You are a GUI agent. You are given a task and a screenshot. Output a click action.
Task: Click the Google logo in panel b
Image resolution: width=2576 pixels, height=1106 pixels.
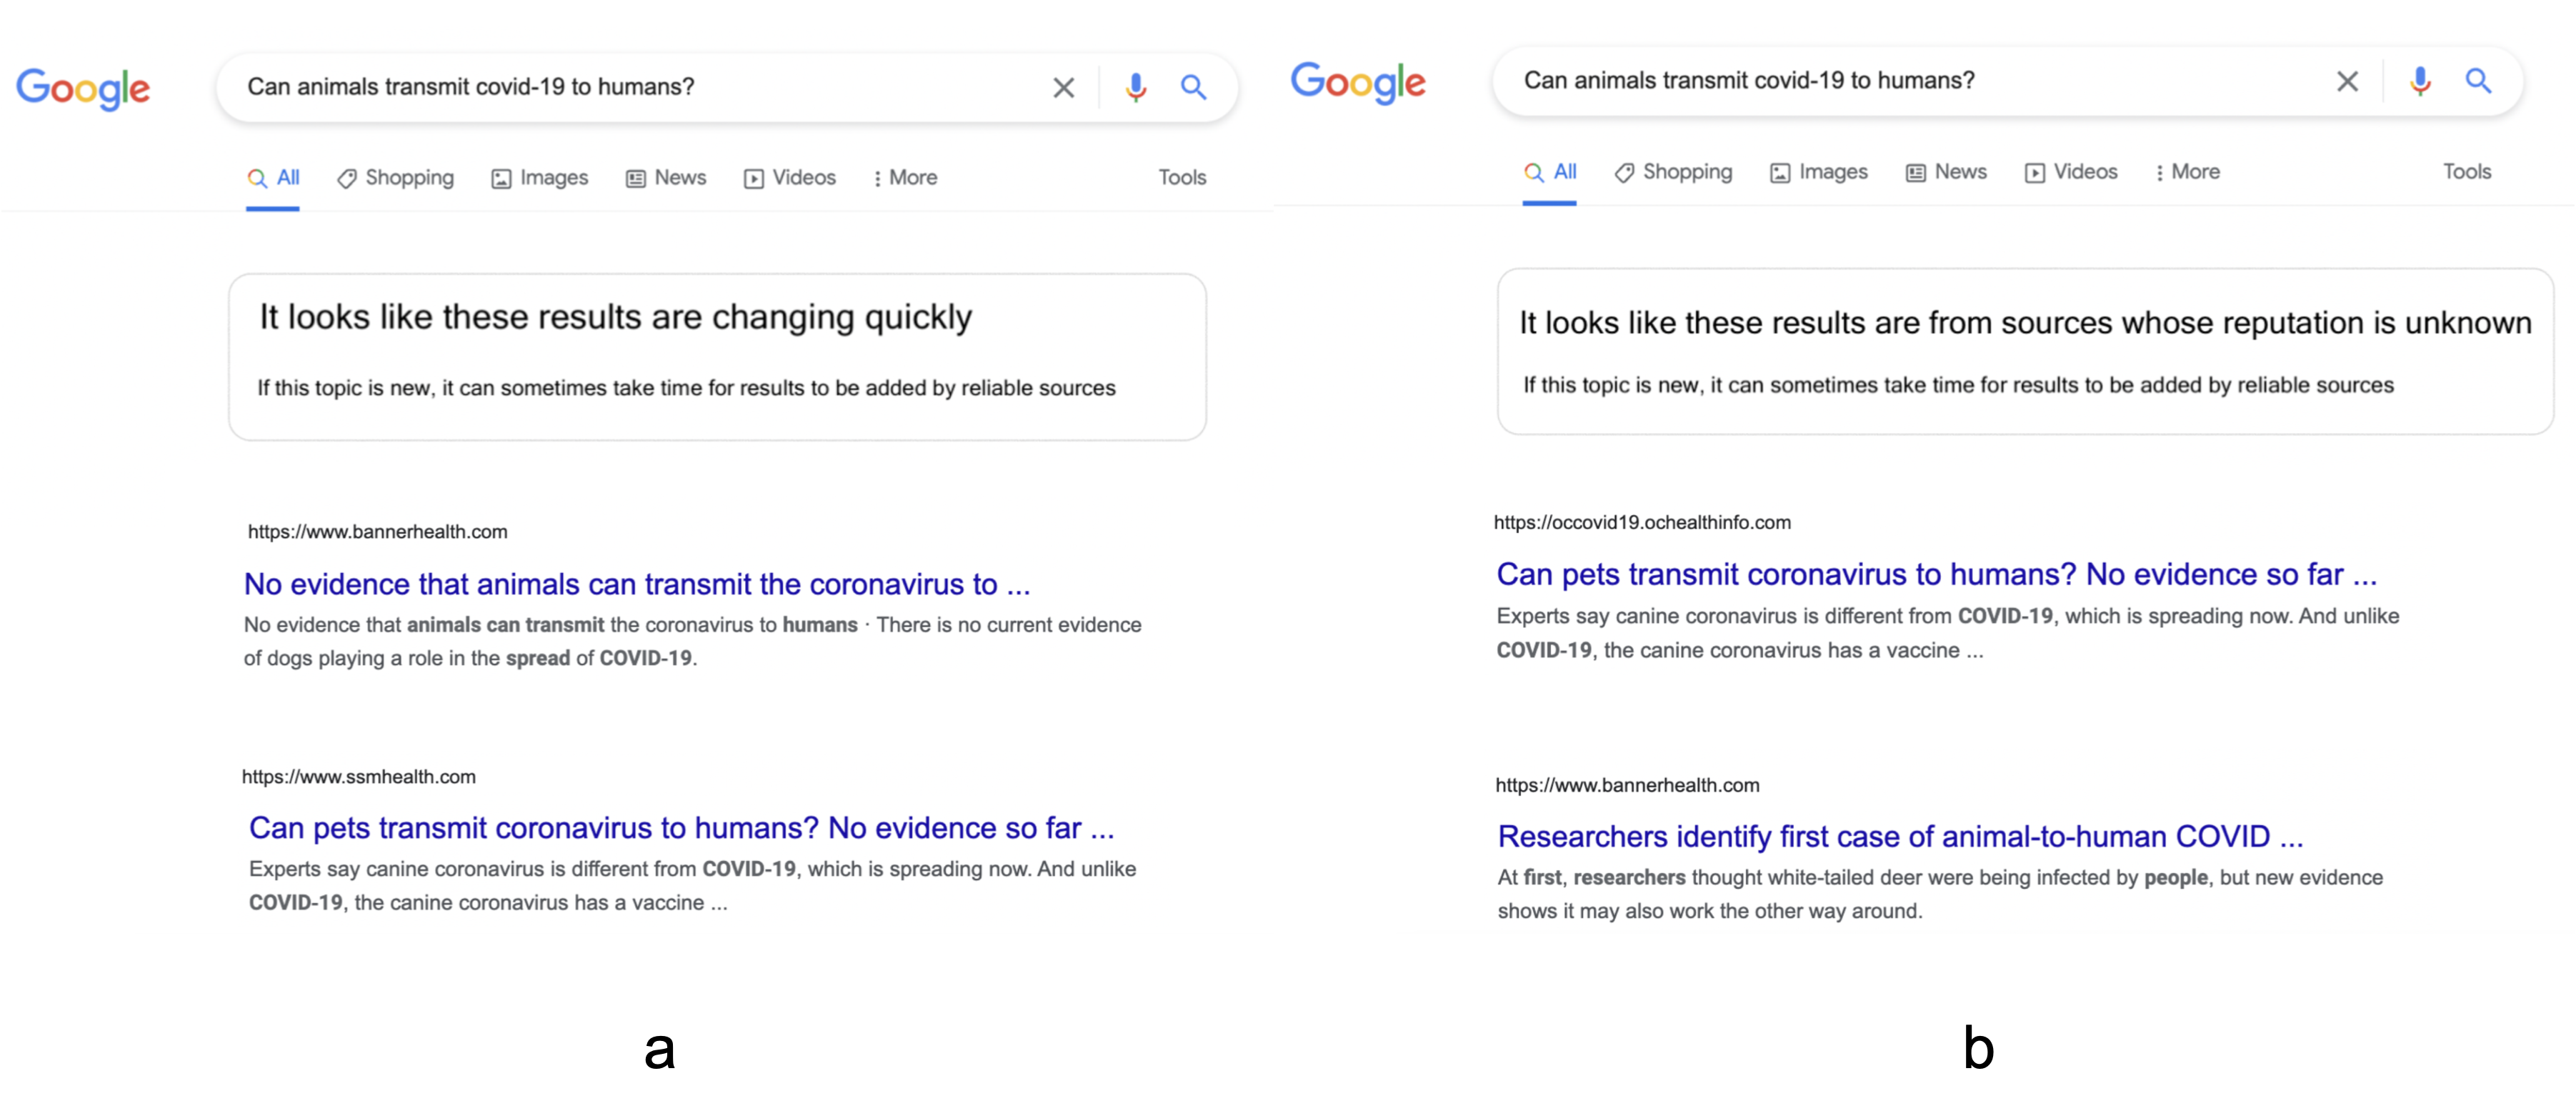pyautogui.click(x=1357, y=83)
